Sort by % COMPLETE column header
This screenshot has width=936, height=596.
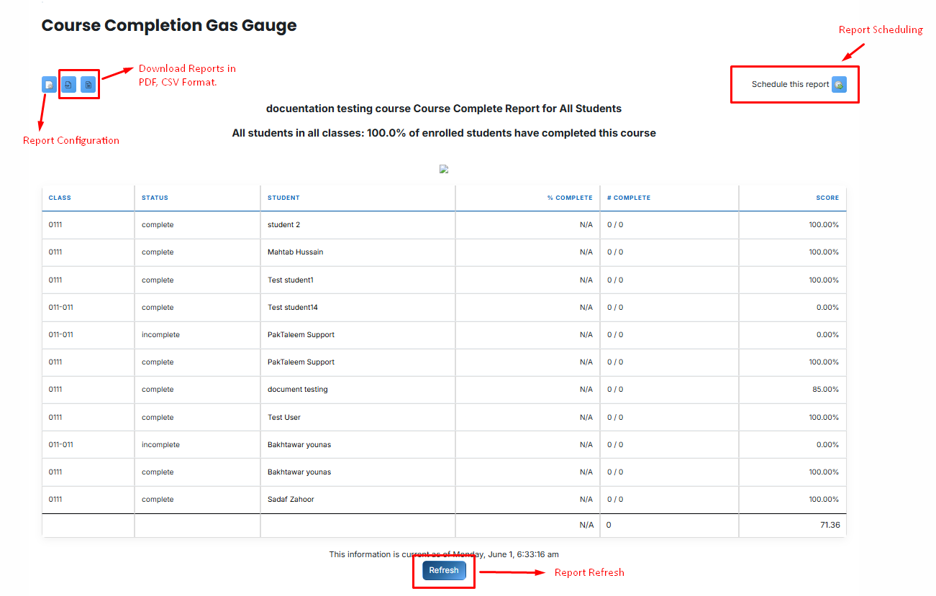570,198
